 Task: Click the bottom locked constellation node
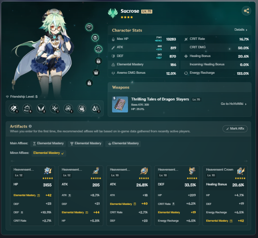[x=89, y=83]
